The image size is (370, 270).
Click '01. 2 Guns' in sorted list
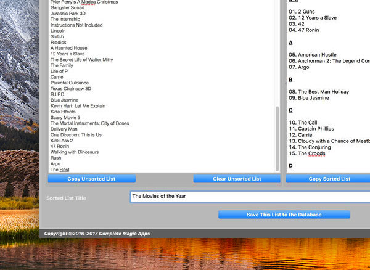302,12
